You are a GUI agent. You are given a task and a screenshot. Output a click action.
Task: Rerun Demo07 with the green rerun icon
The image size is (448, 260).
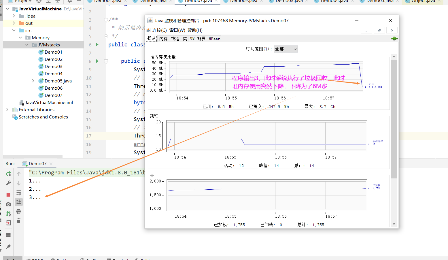[8, 174]
